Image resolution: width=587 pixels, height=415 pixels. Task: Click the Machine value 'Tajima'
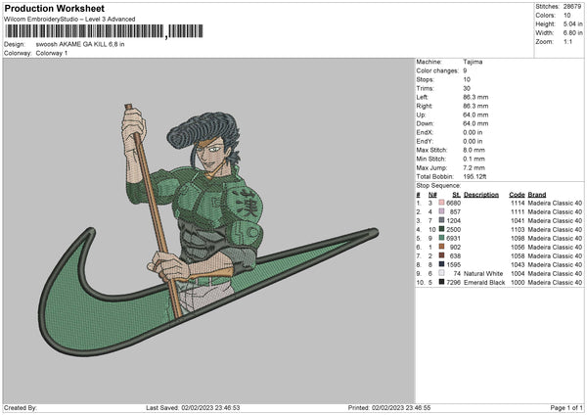473,62
